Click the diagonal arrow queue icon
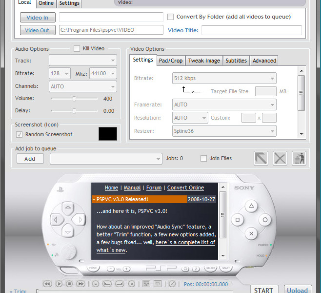The height and width of the screenshot is (293, 321). (x=261, y=158)
